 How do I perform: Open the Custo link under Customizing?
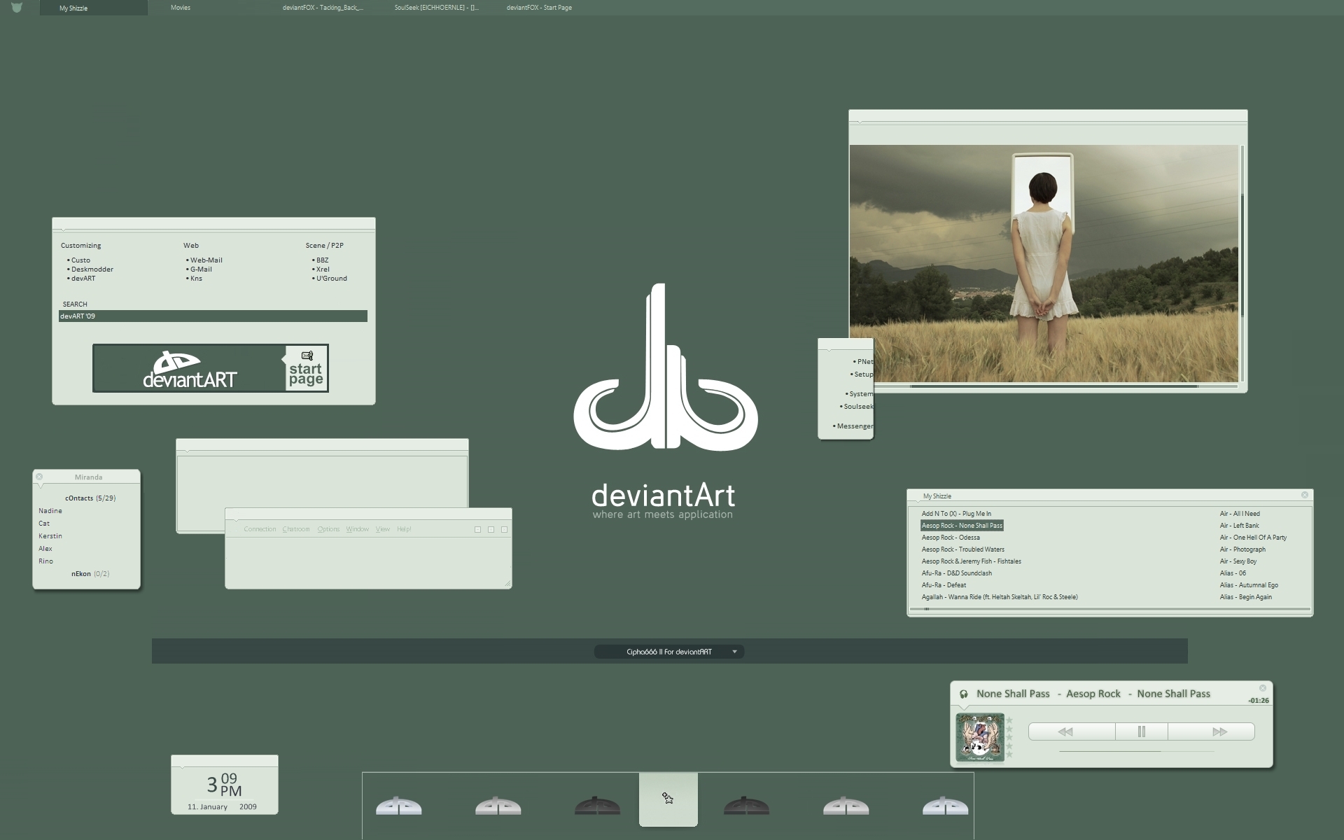80,260
